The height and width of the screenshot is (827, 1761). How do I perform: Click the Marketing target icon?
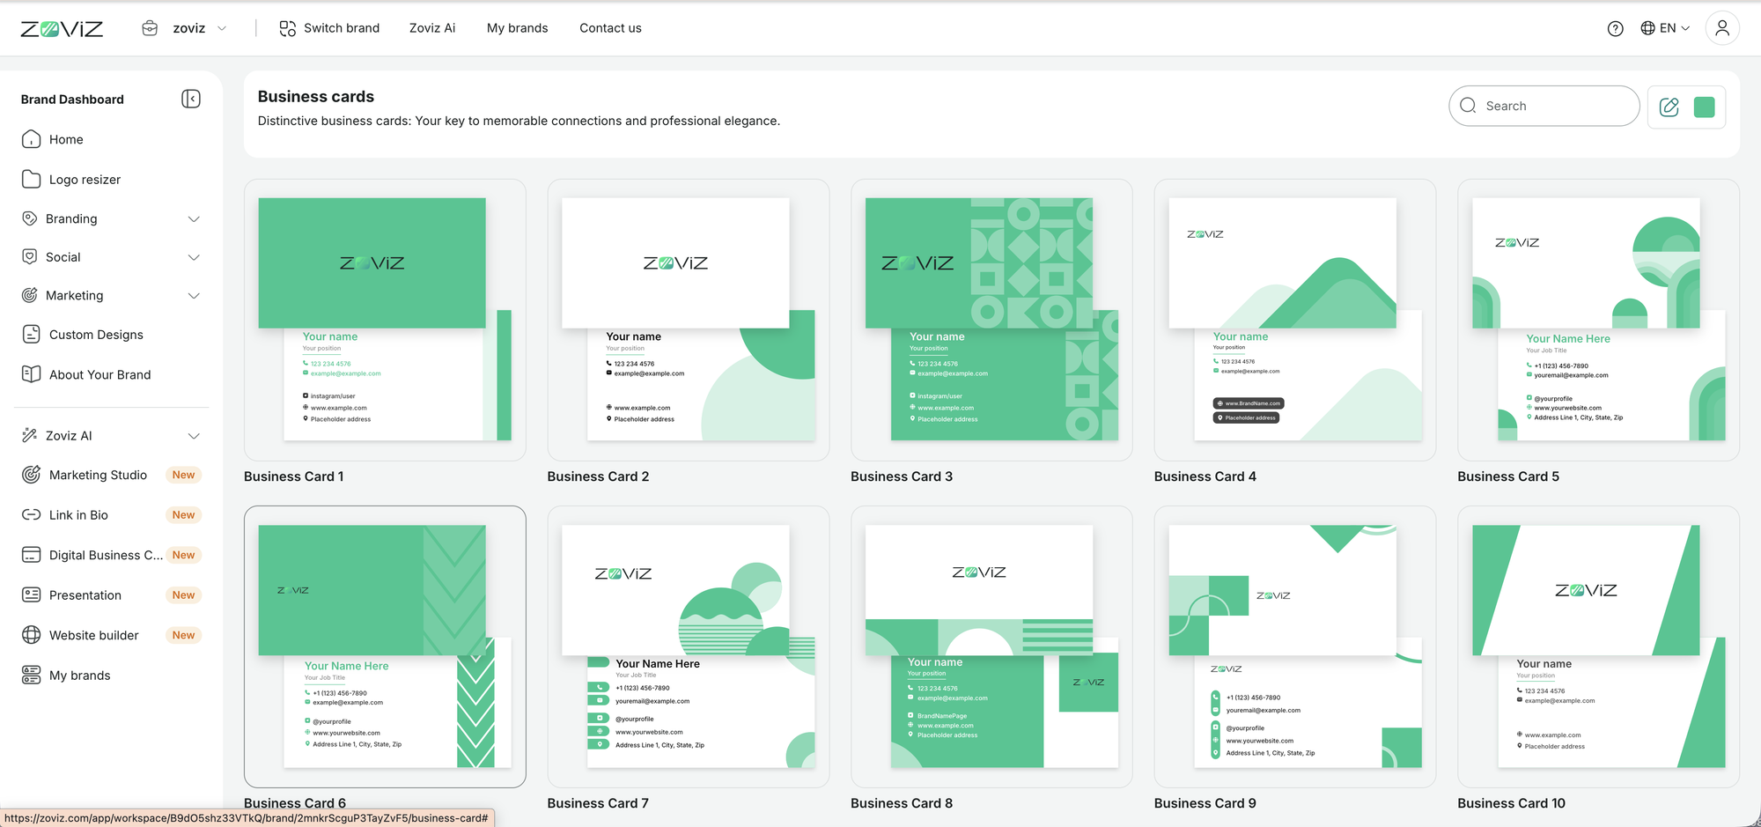[29, 295]
